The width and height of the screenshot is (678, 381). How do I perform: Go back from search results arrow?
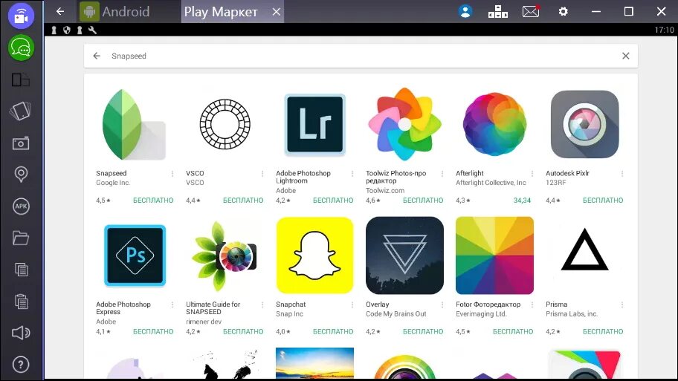point(97,56)
